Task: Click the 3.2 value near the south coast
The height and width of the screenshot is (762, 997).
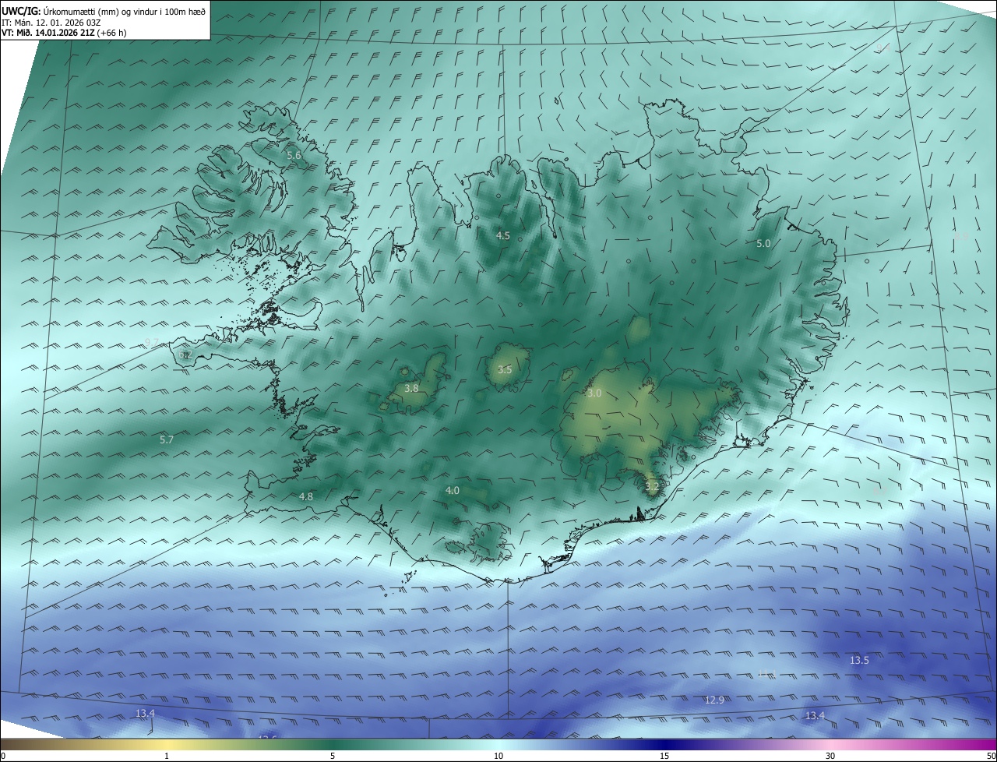Action: click(x=652, y=487)
